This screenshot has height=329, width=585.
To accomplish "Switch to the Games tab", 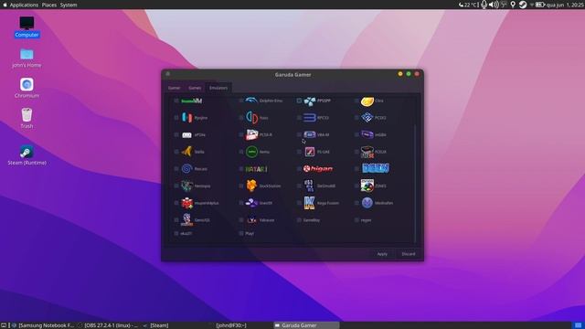I will pos(195,88).
